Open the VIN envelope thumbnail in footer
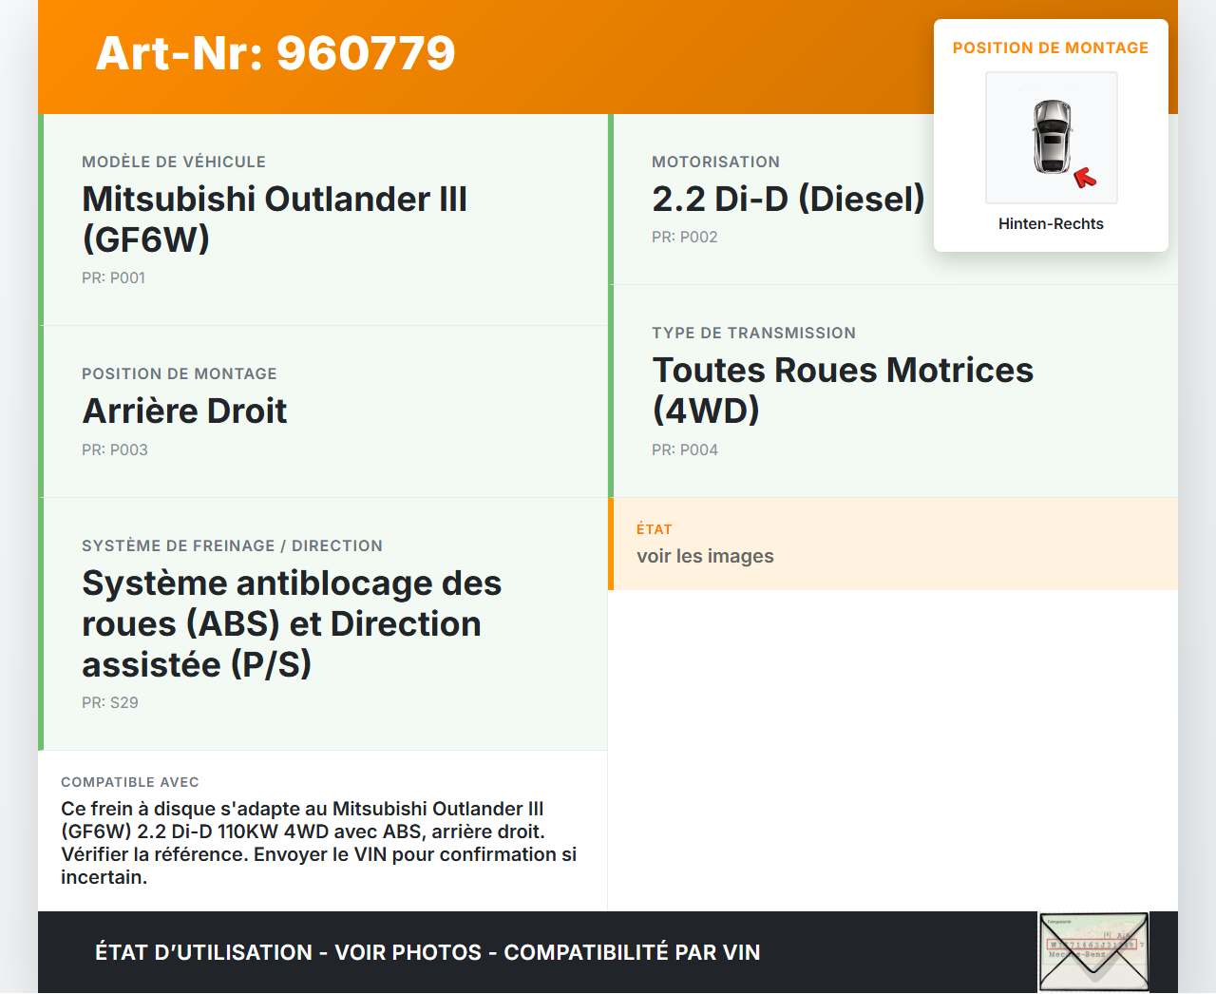 (1093, 952)
